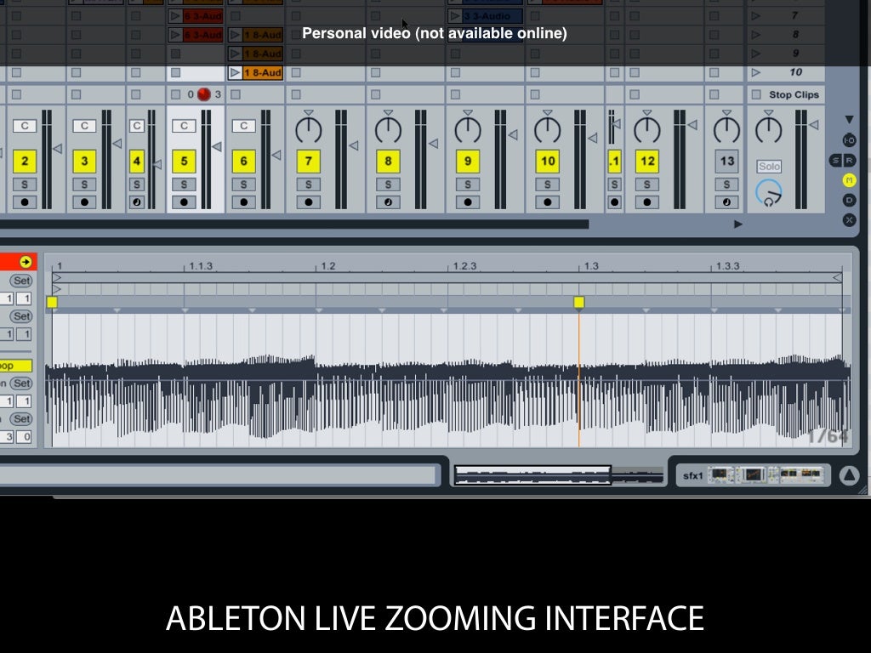Toggle track 6 activator button

point(244,161)
